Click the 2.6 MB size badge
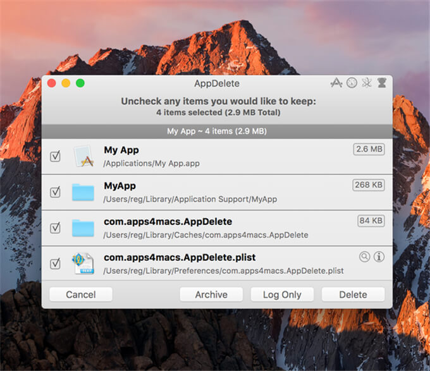This screenshot has width=430, height=371. 369,149
